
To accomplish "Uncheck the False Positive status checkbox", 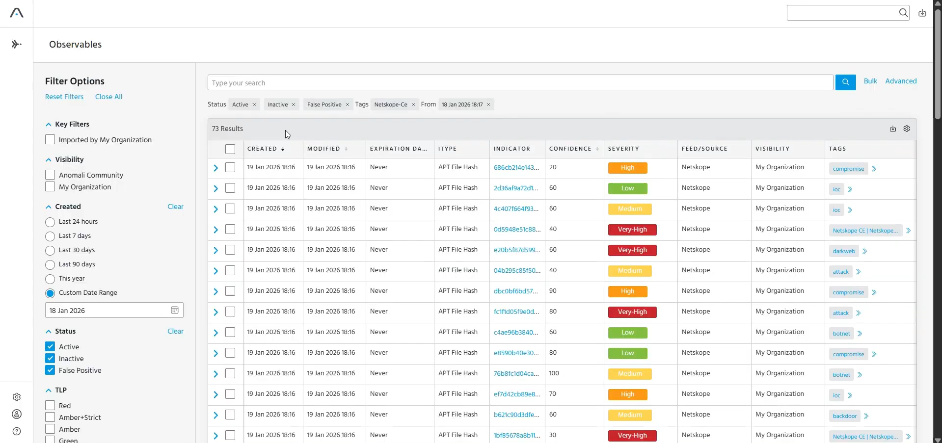I will tap(50, 370).
